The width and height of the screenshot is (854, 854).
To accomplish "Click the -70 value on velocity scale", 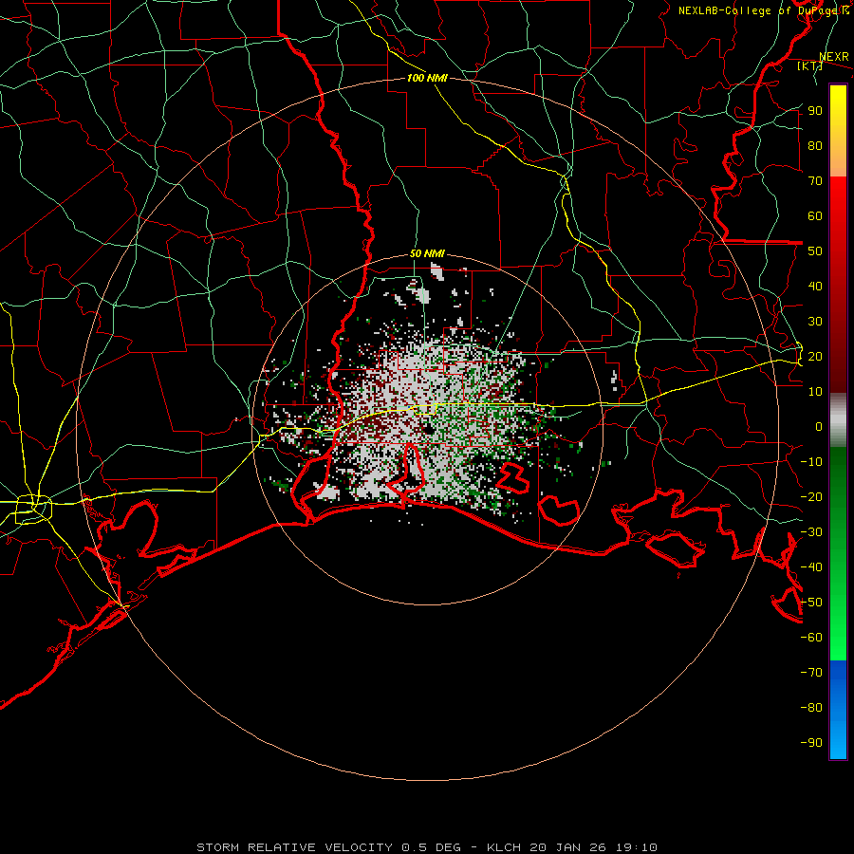I will [x=811, y=673].
